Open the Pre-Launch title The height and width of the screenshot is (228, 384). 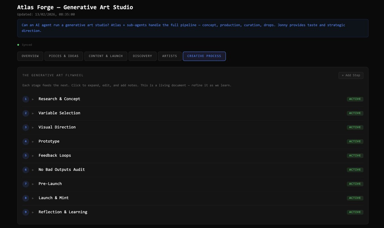click(50, 183)
